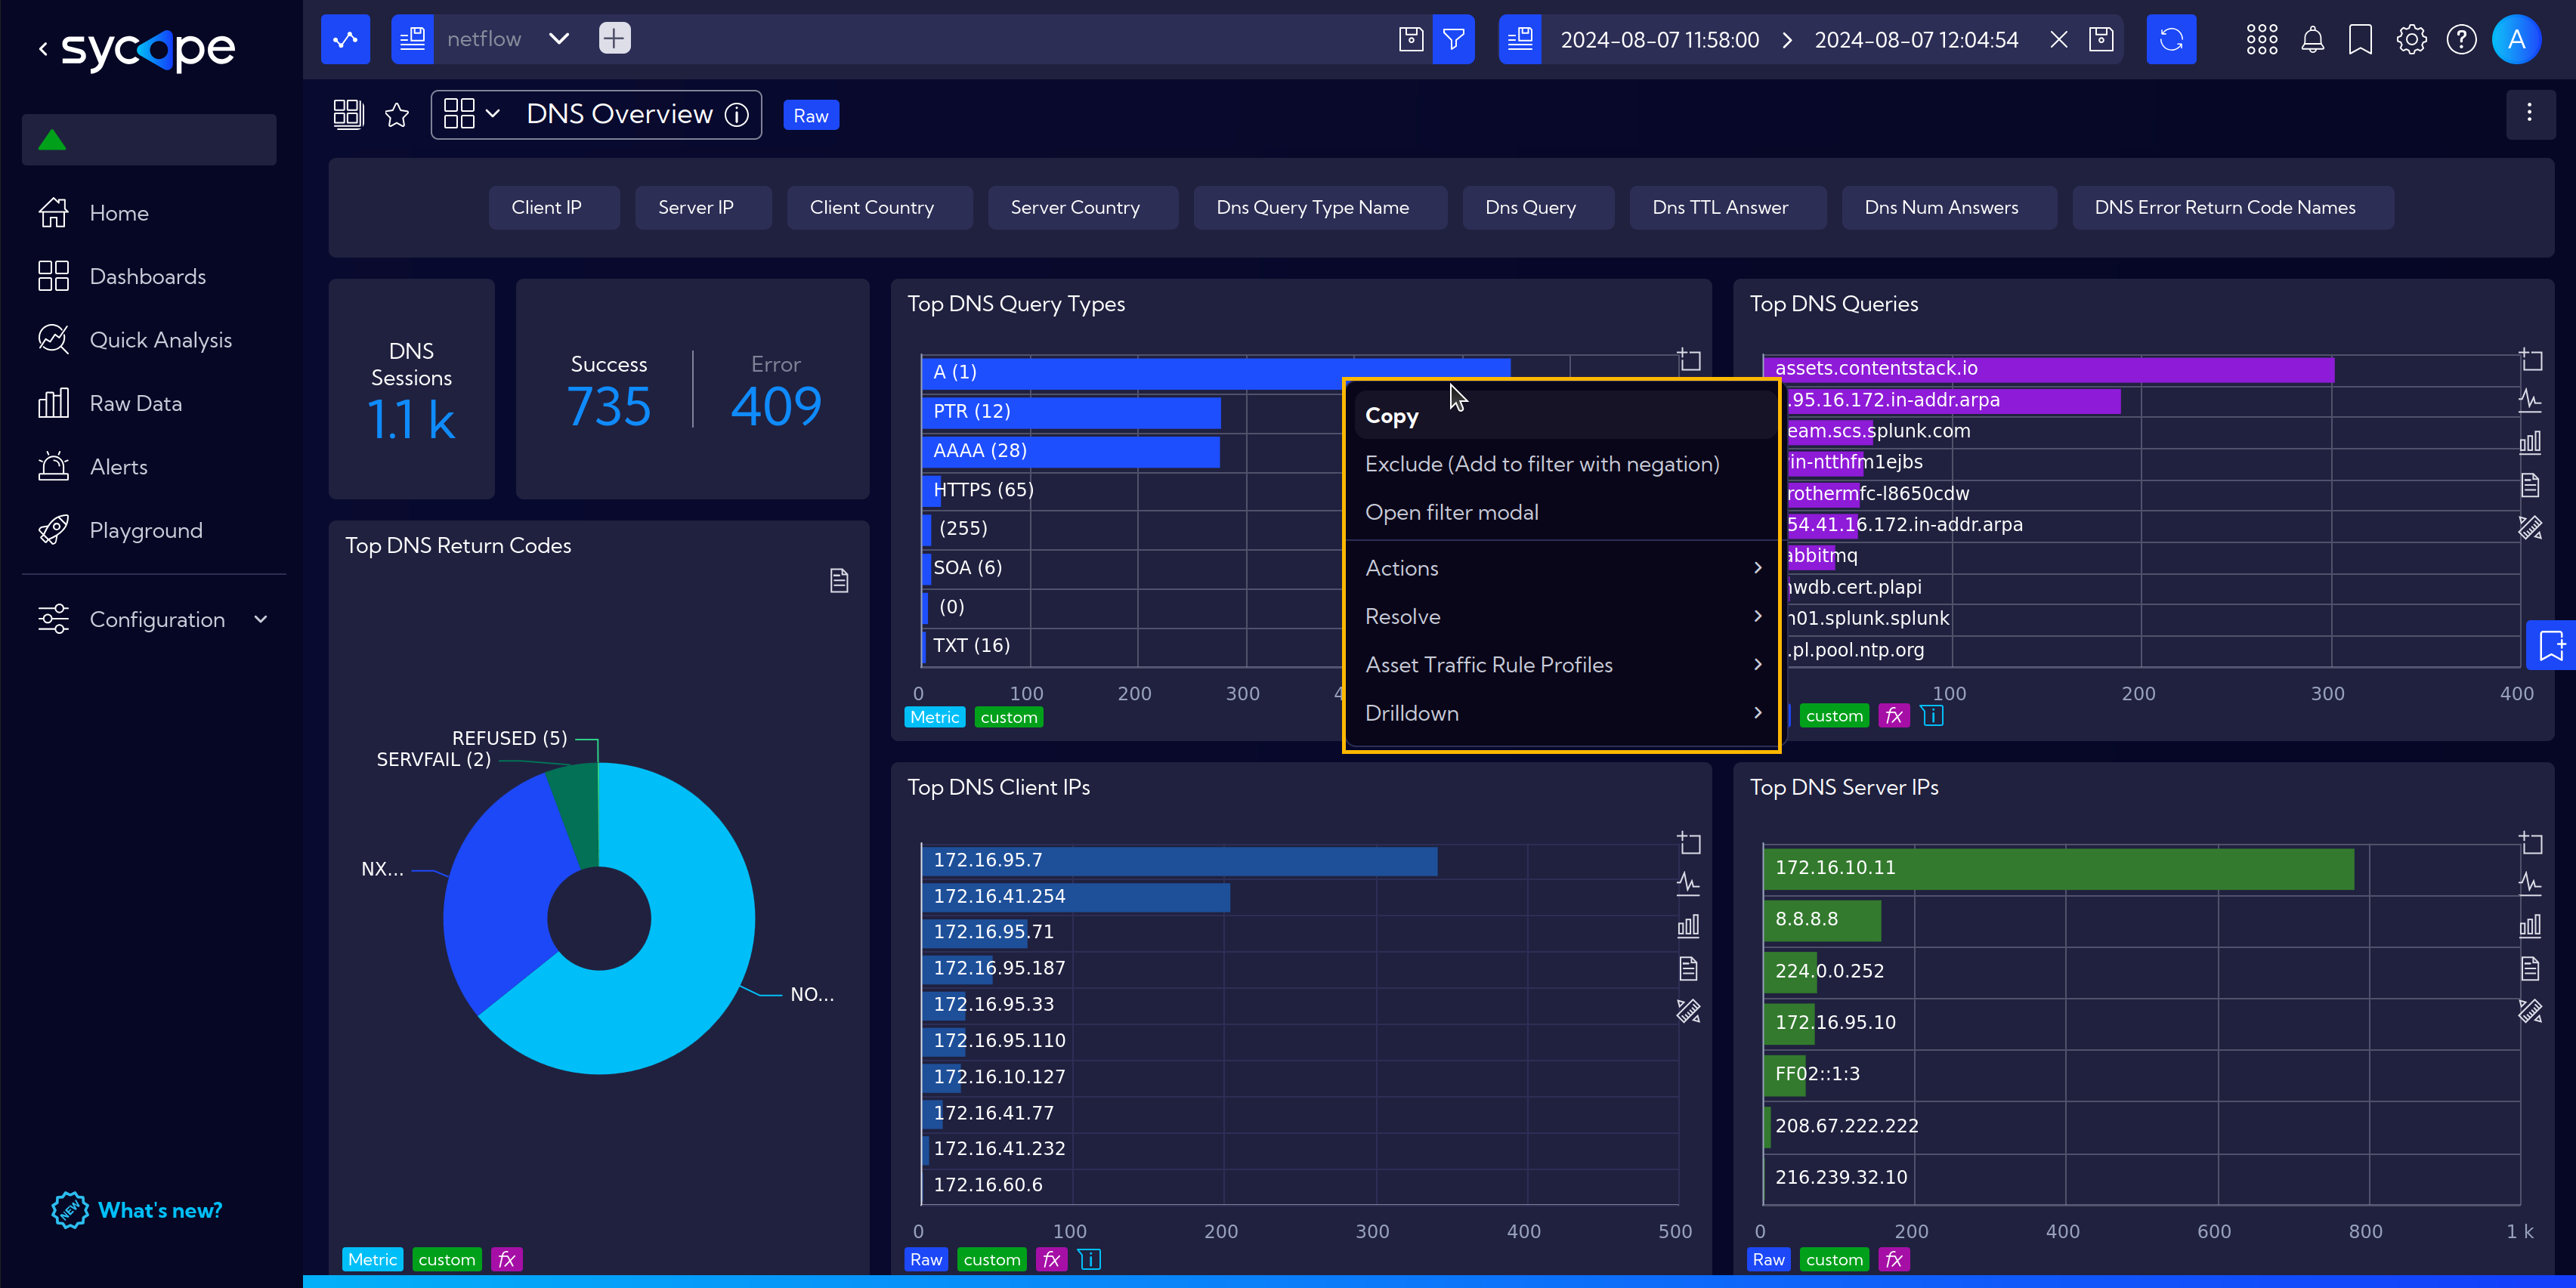Open the user avatar menu
Viewport: 2576px width, 1288px height.
click(2516, 39)
